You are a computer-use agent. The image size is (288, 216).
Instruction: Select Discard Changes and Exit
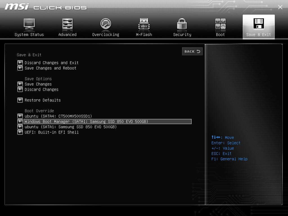pos(52,63)
